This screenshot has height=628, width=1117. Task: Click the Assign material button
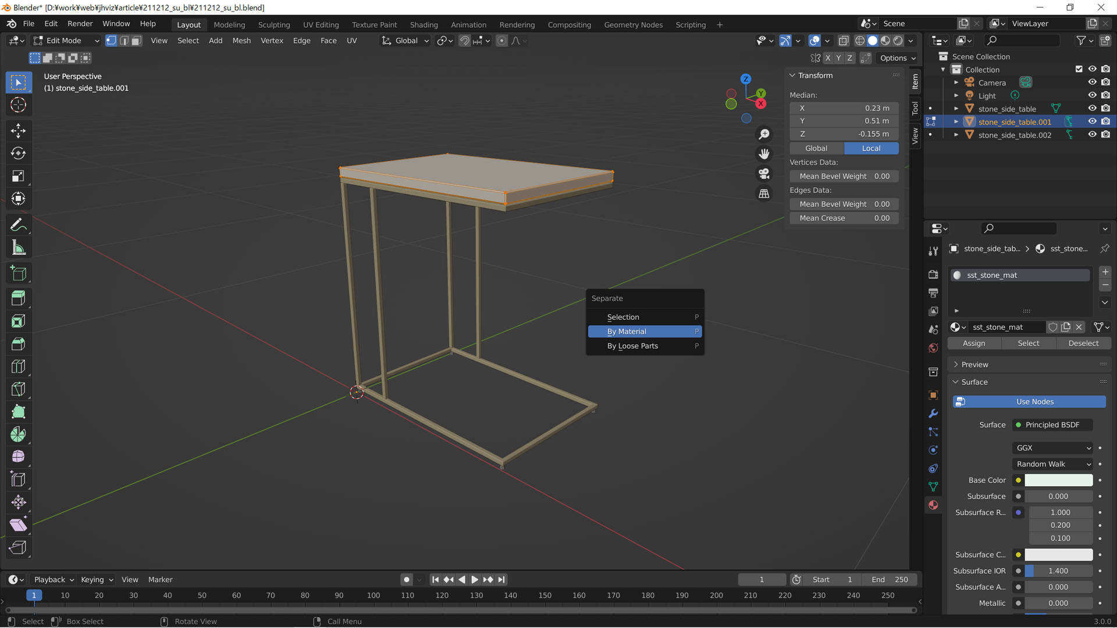click(x=974, y=344)
